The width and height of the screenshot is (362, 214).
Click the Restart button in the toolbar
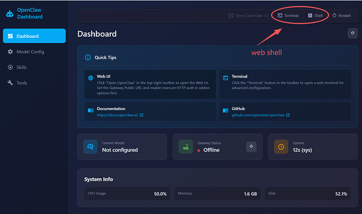(342, 15)
